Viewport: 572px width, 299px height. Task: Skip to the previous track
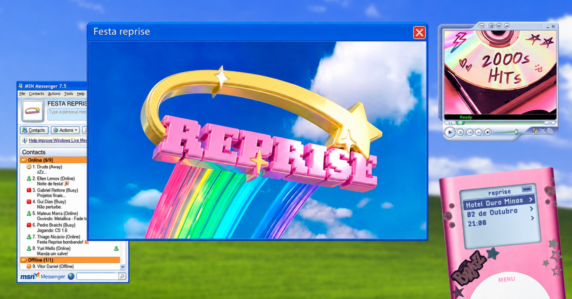470,132
